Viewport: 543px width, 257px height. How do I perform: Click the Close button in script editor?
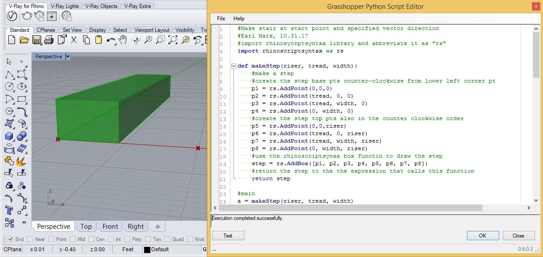click(519, 236)
